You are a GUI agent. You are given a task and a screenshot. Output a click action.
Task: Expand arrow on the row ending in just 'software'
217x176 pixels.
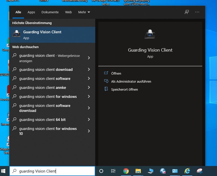pos(89,78)
